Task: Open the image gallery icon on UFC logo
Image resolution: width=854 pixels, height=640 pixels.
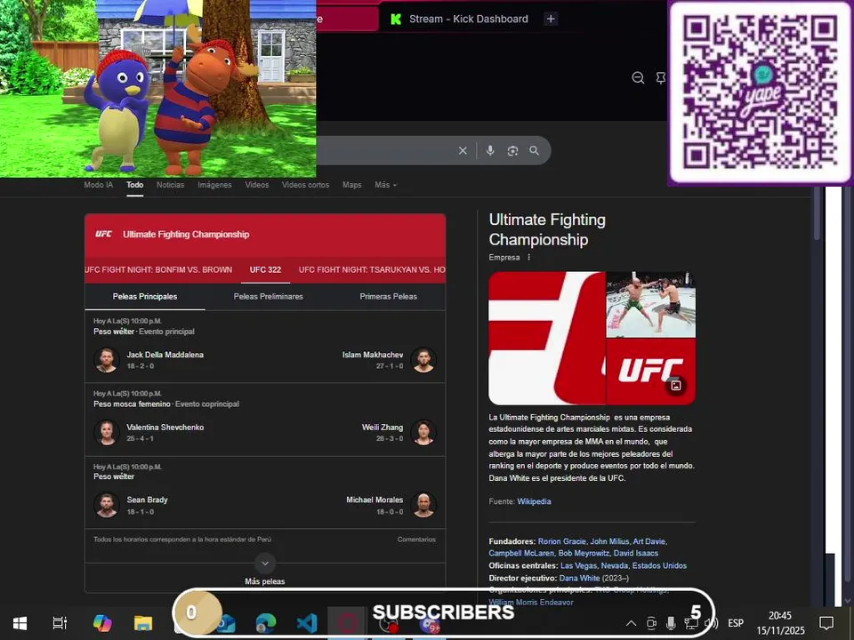Action: coord(676,385)
